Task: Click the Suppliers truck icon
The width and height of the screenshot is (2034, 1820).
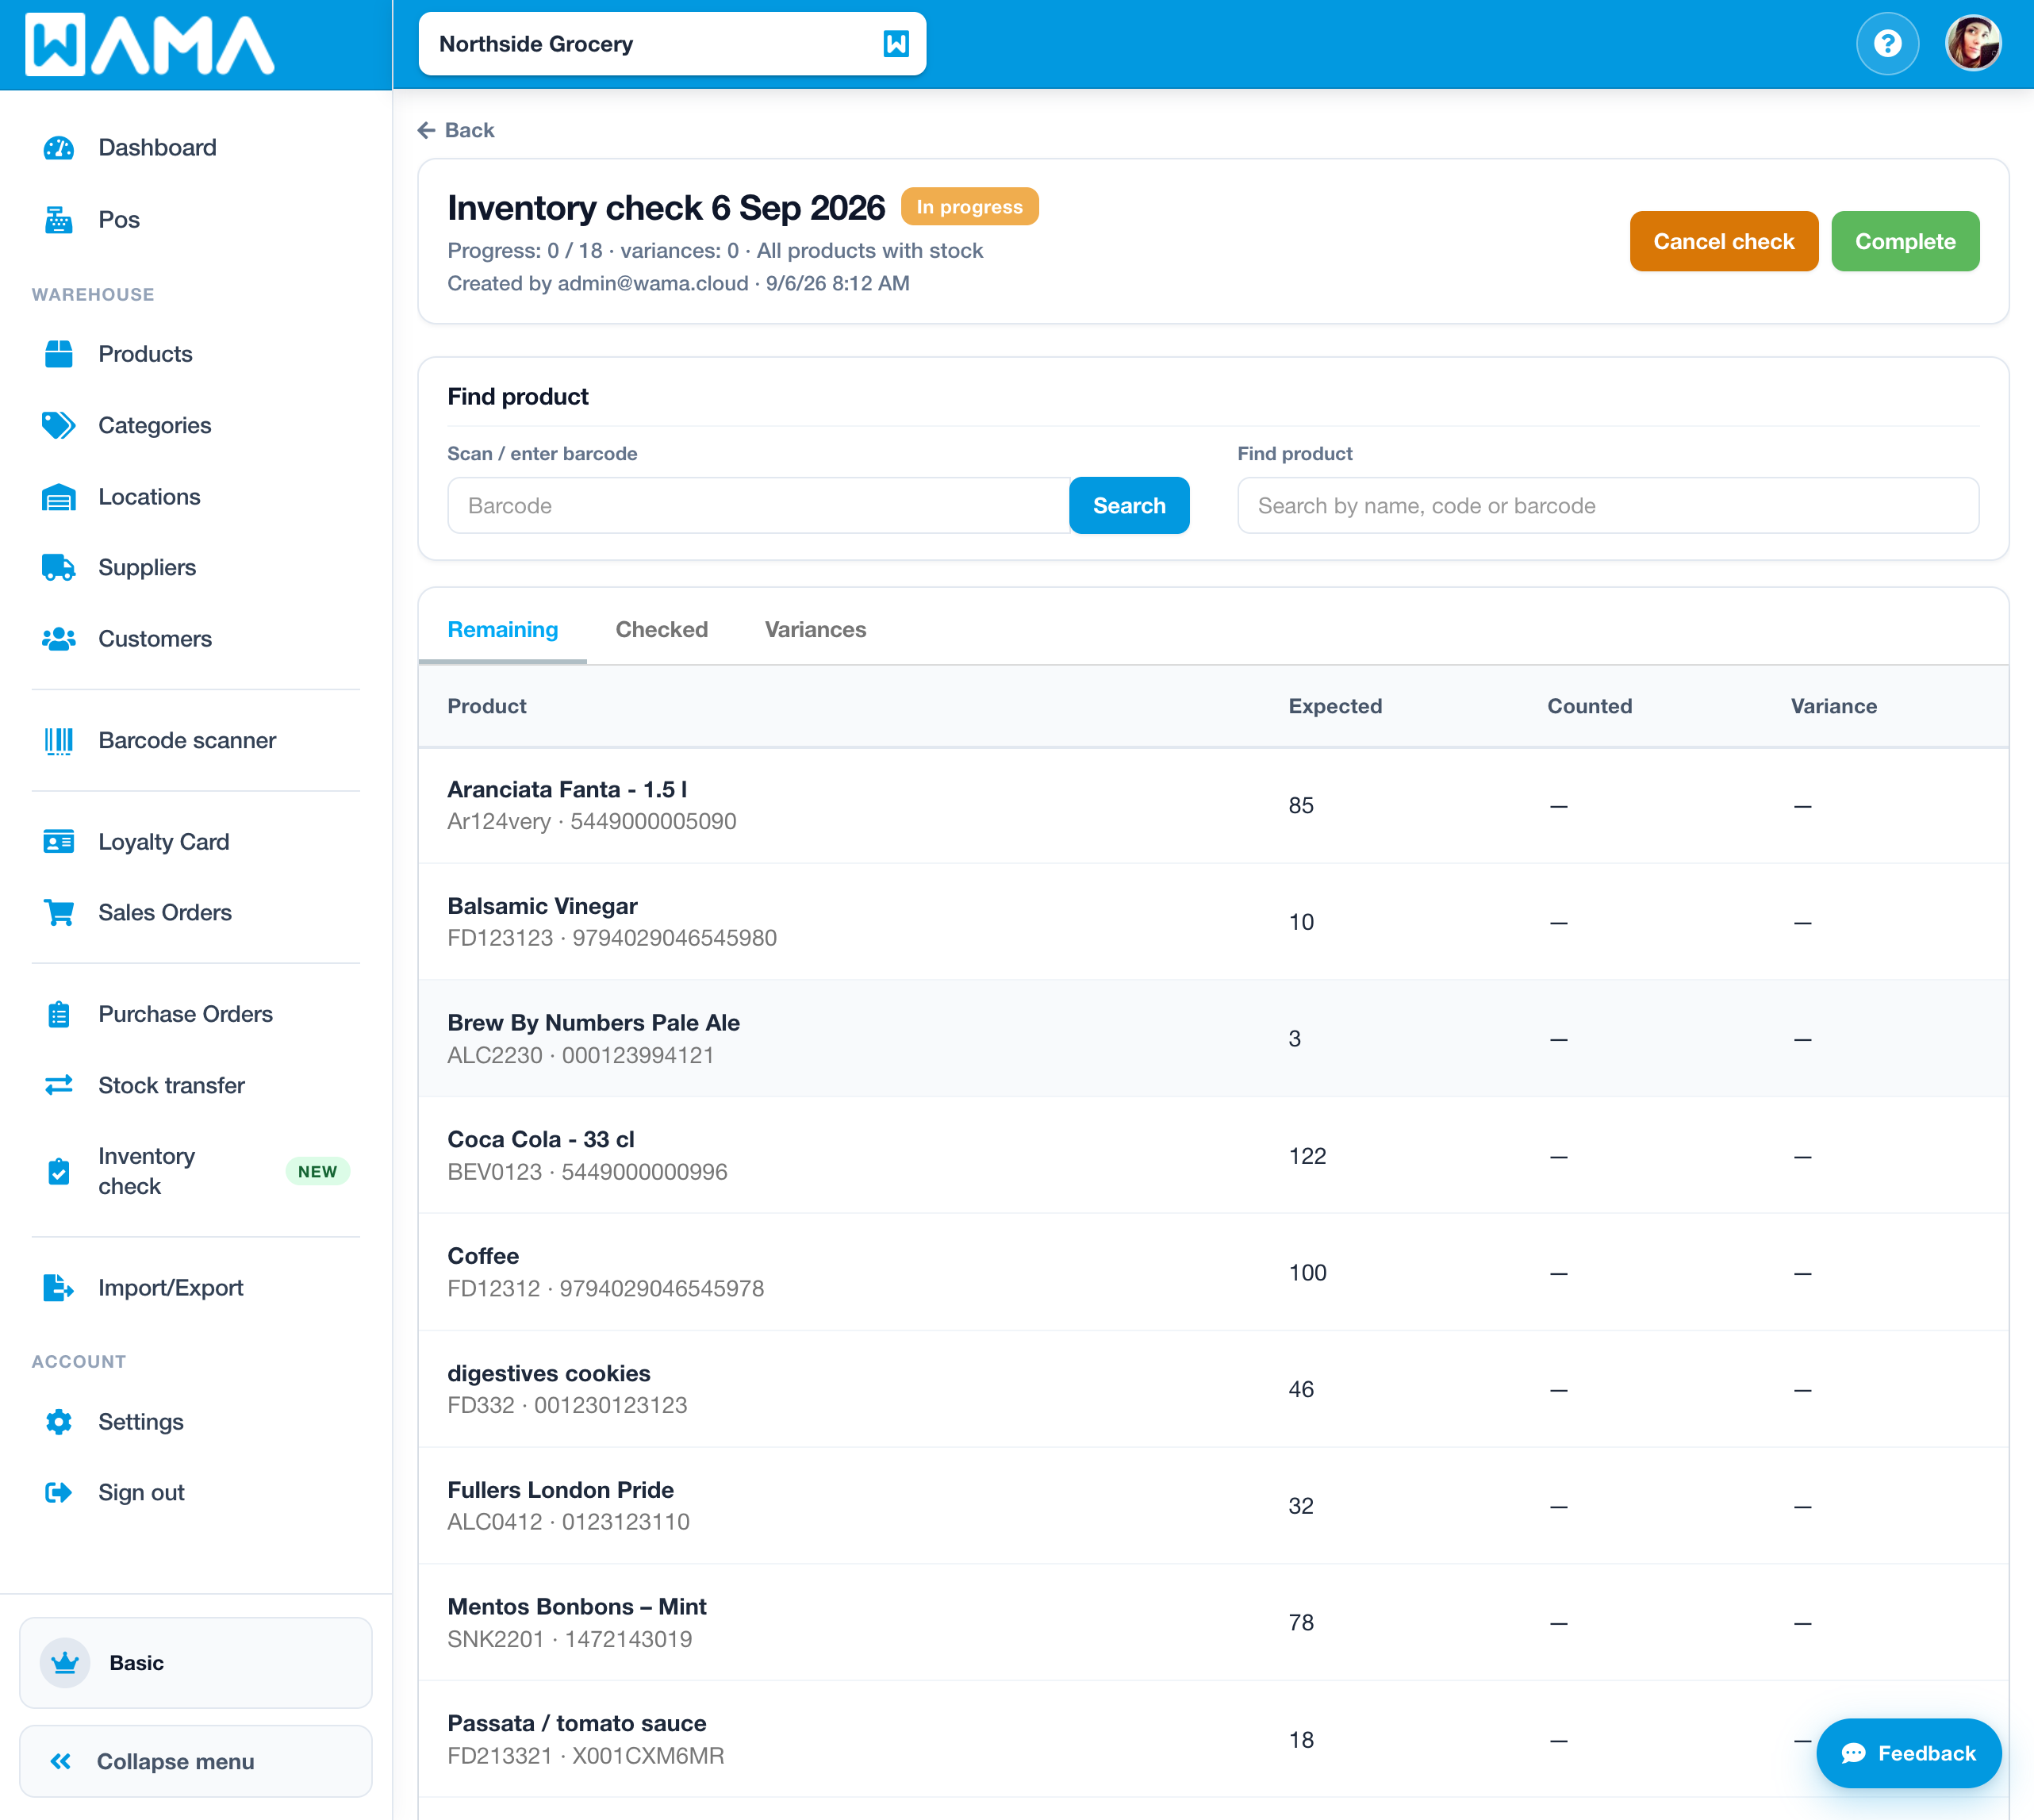Action: pos(59,568)
